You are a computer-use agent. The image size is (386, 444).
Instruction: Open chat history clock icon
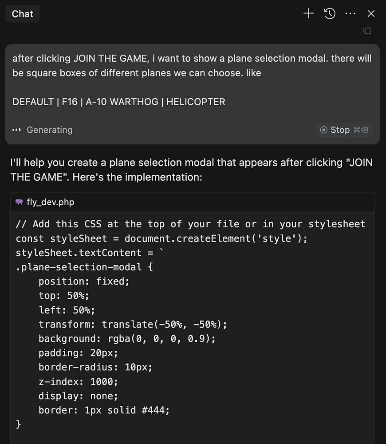tap(330, 13)
